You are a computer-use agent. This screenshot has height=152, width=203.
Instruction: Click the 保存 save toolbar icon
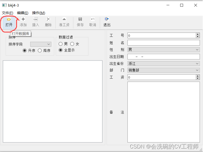click(x=80, y=19)
